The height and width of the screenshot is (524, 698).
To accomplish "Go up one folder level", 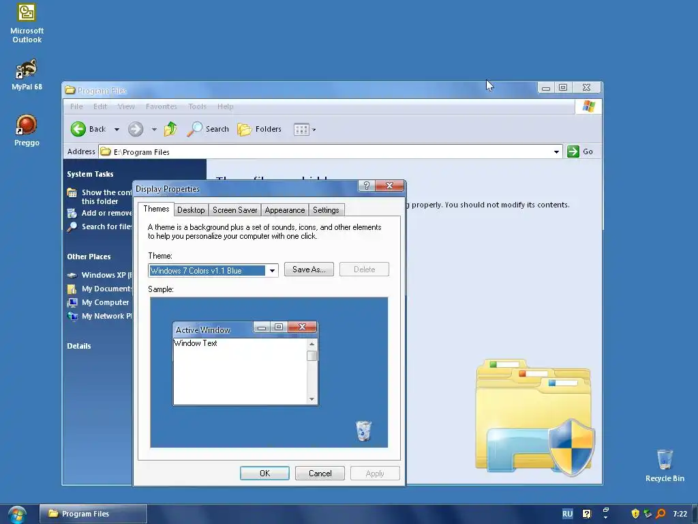I will [170, 129].
